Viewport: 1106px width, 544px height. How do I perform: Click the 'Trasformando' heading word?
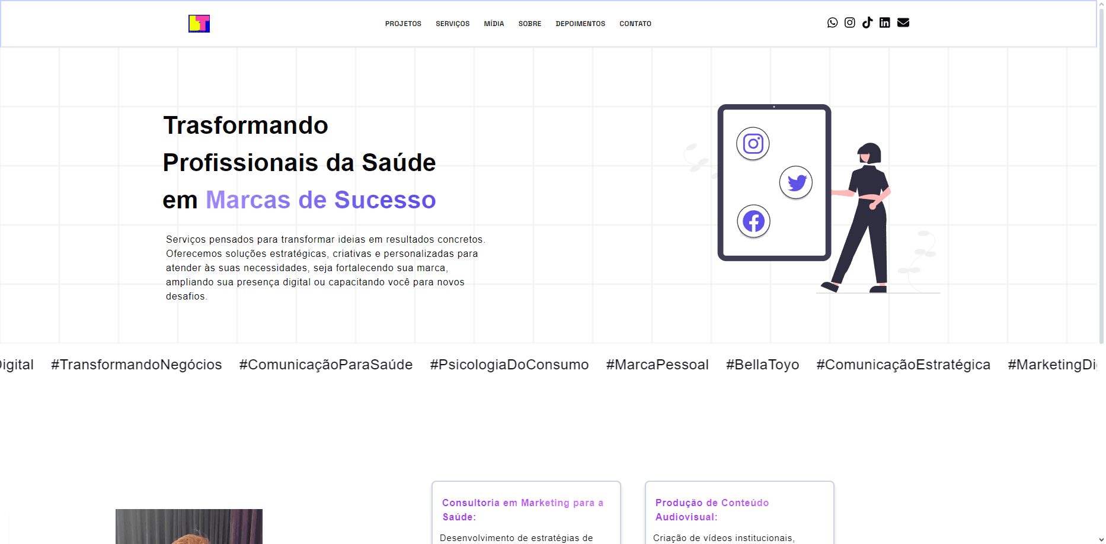pyautogui.click(x=245, y=125)
